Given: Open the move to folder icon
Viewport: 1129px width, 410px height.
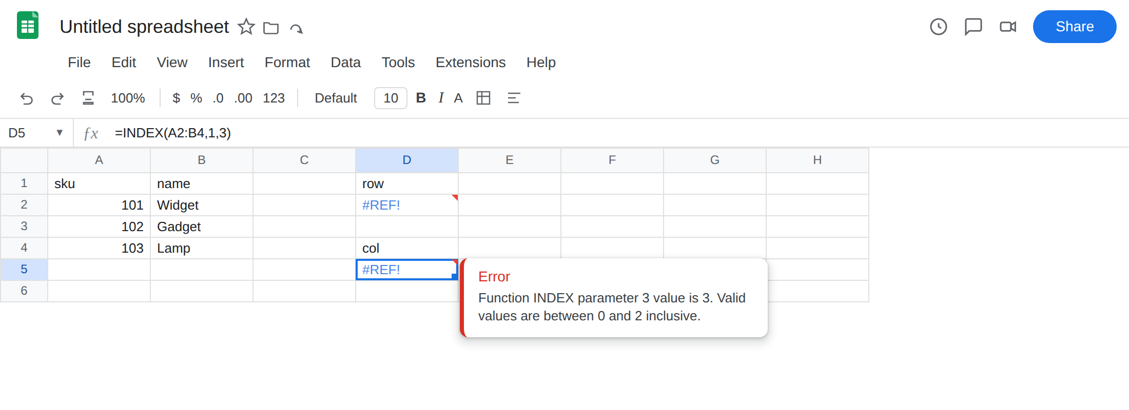Looking at the screenshot, I should [x=271, y=28].
